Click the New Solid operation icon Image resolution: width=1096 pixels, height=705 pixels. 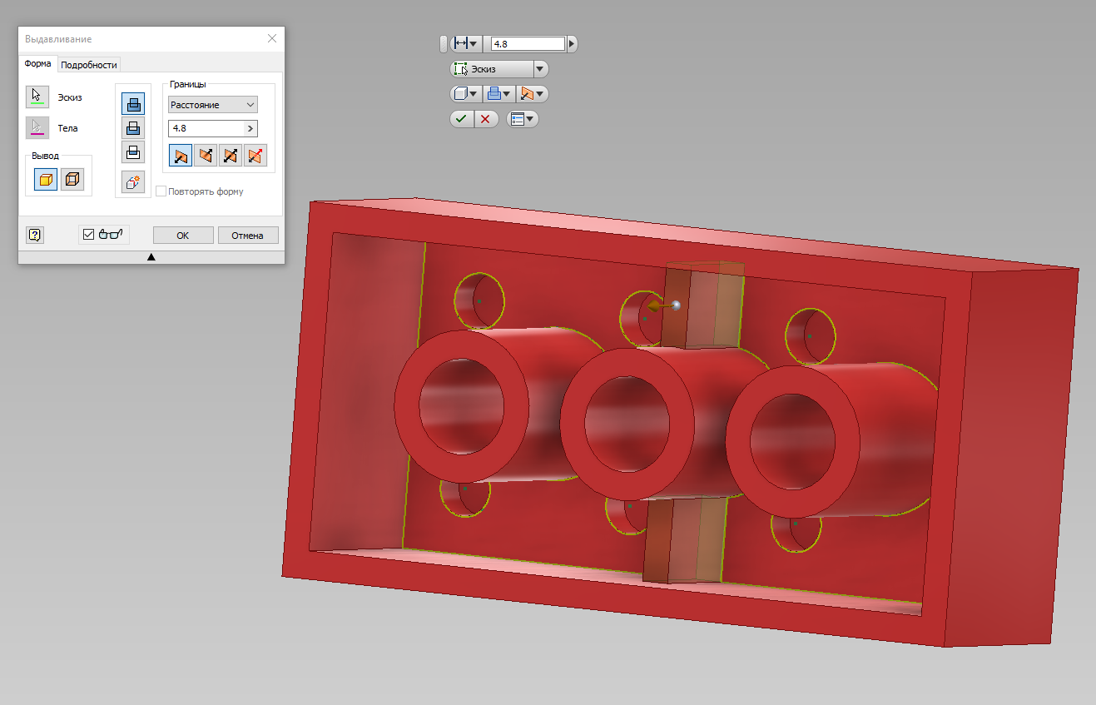(x=133, y=181)
